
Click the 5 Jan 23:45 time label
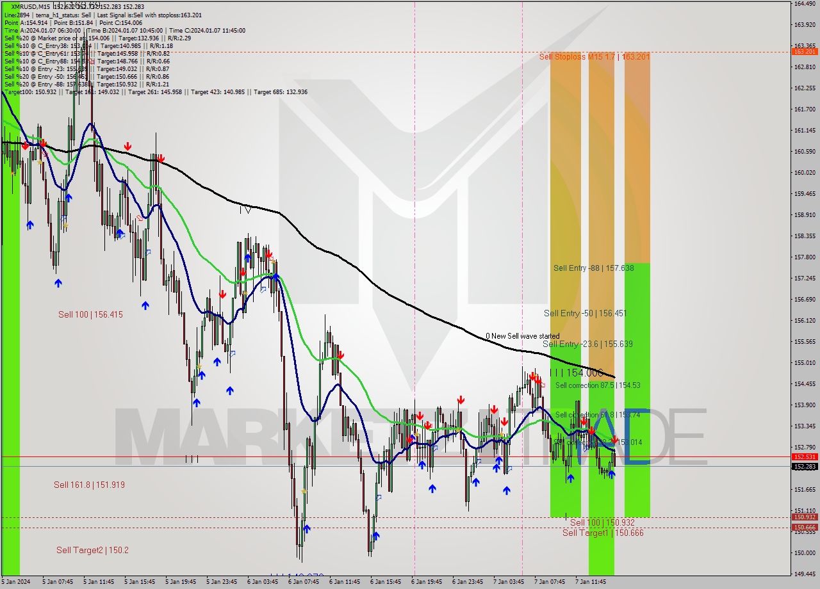coord(222,582)
